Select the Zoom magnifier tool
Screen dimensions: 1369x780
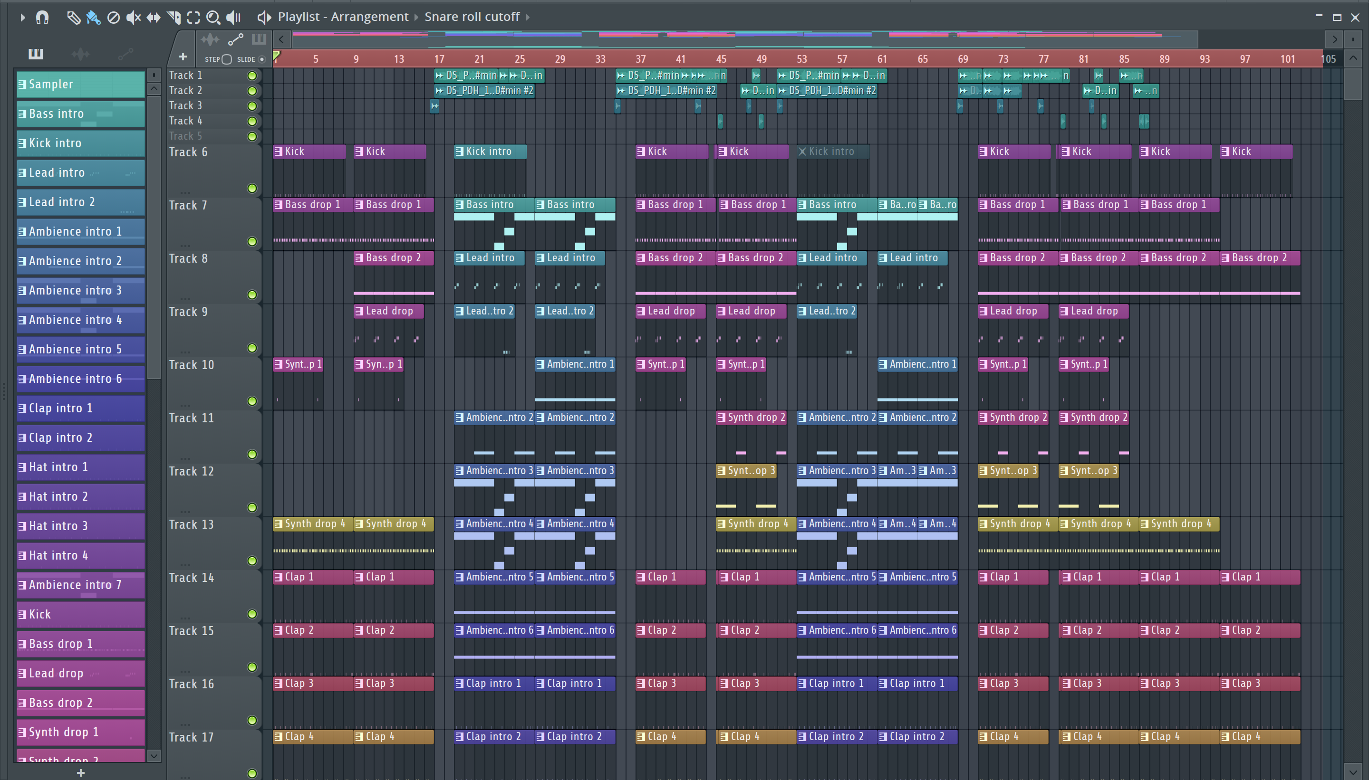[213, 18]
